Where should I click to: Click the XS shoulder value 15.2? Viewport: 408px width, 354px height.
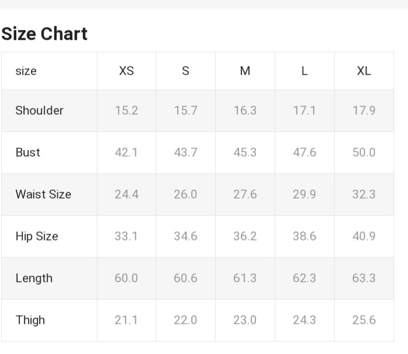point(126,111)
